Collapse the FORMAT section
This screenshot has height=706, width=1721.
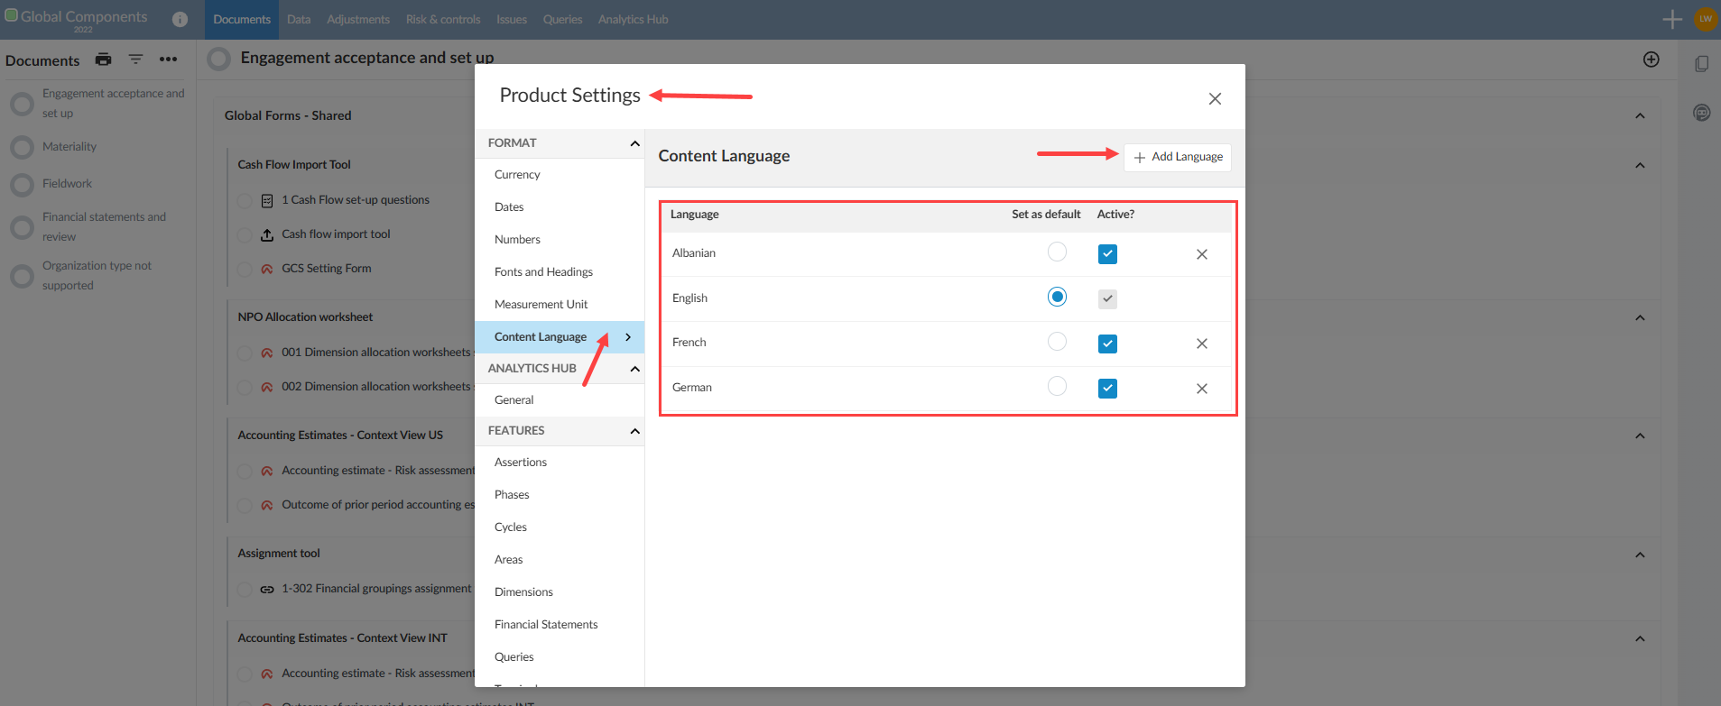tap(634, 143)
